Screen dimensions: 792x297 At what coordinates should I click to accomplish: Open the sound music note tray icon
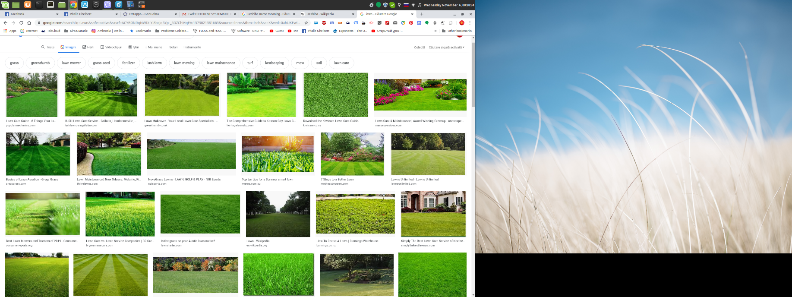pos(420,5)
